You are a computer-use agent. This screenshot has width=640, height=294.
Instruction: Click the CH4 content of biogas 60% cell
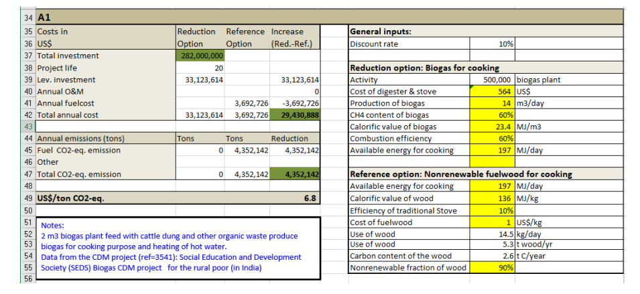coord(493,115)
